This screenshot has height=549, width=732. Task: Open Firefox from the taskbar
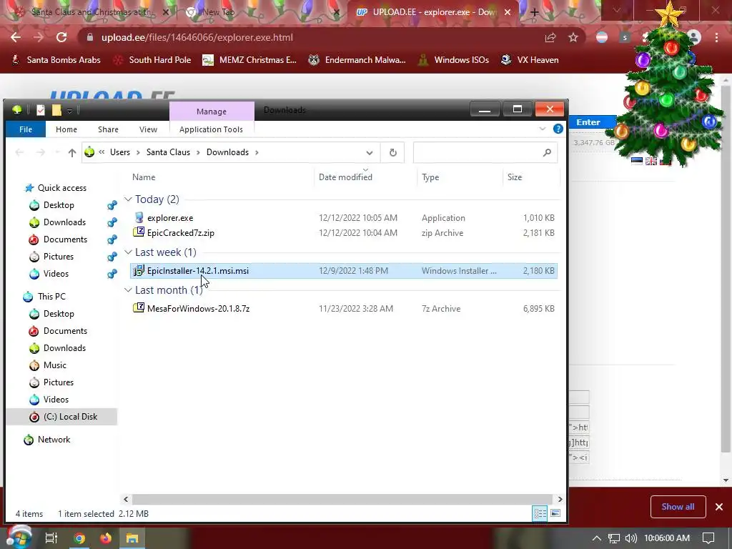pos(106,538)
